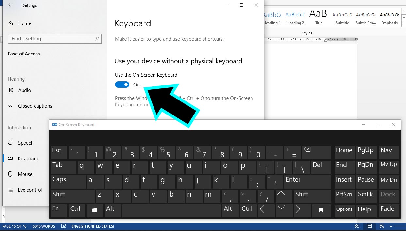The height and width of the screenshot is (231, 406).
Task: Toggle left Alt key on On-Screen Keyboard
Action: 113,211
